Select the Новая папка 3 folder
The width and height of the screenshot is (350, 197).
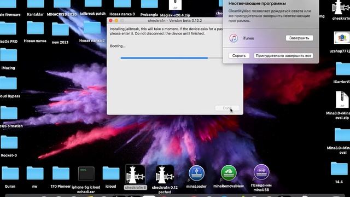click(122, 4)
